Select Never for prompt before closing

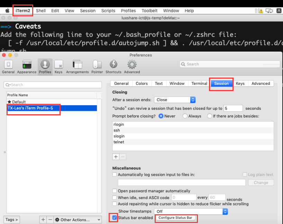pyautogui.click(x=161, y=116)
